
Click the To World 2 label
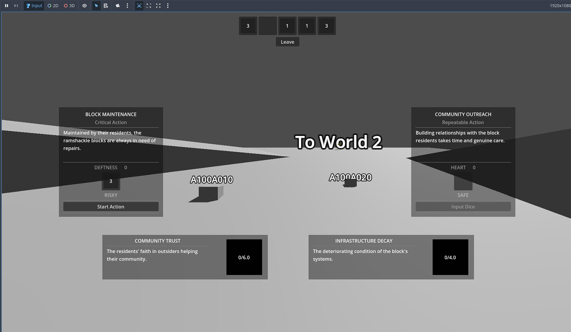[339, 142]
